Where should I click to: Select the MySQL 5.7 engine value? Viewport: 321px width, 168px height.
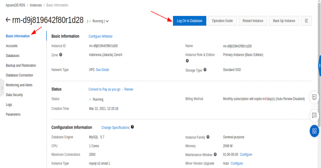click(x=97, y=137)
